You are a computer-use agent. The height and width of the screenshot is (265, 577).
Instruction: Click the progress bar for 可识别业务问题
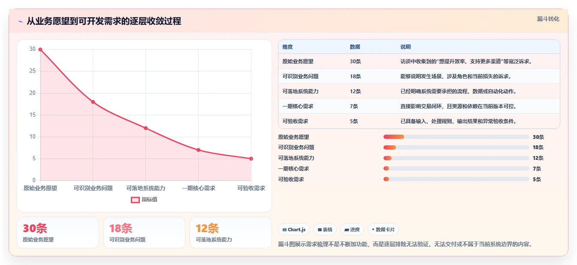[x=456, y=147]
